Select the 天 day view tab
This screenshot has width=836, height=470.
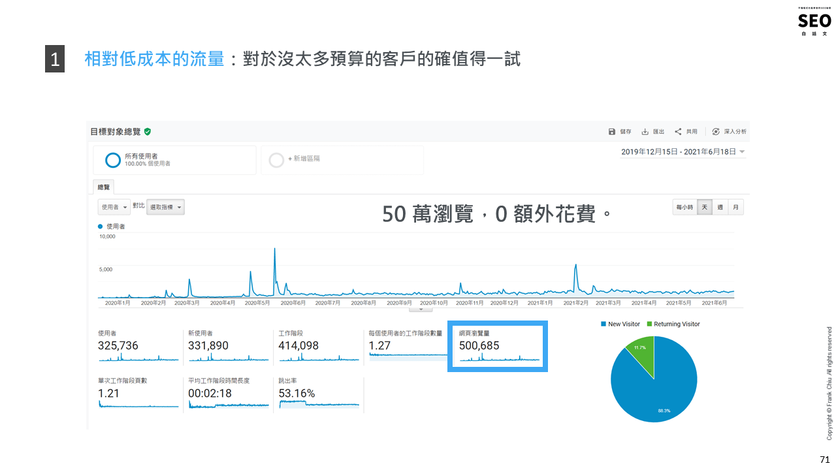coord(704,208)
